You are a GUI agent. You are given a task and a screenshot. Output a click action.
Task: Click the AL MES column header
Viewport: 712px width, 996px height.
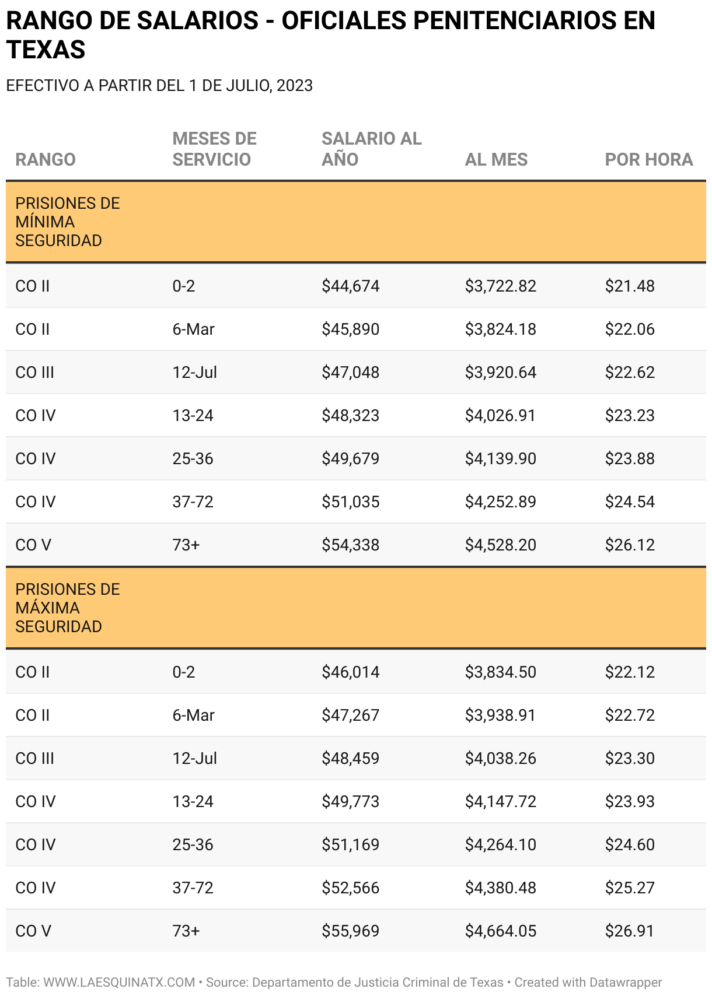tap(496, 159)
